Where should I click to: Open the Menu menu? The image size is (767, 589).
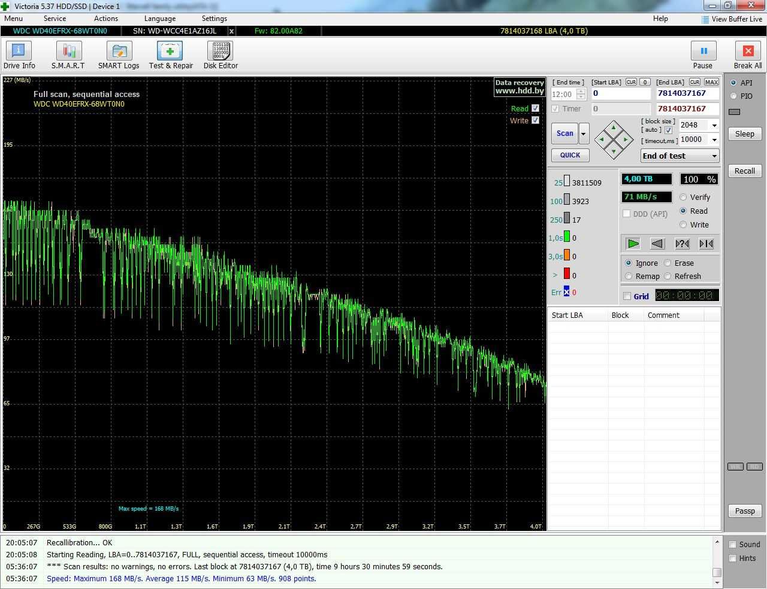pos(13,19)
